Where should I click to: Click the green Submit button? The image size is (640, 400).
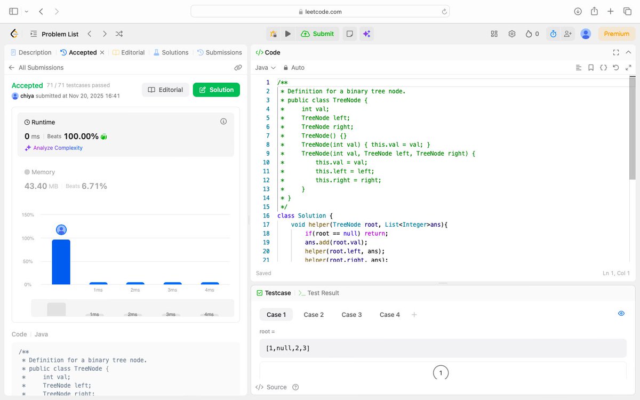(318, 33)
